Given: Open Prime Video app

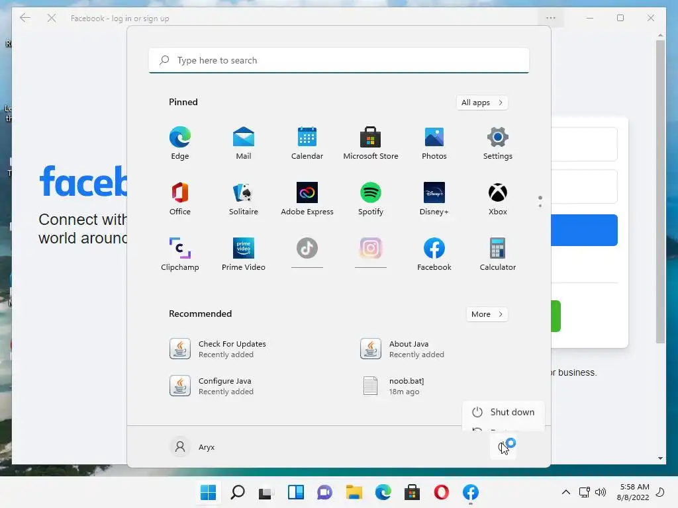Looking at the screenshot, I should (x=244, y=254).
